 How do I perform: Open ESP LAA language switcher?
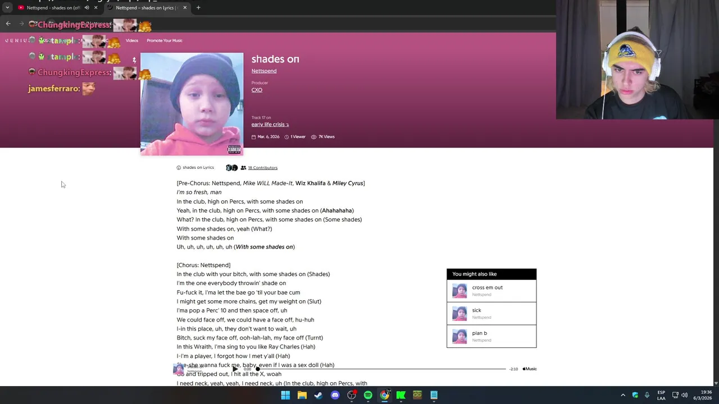[661, 395]
